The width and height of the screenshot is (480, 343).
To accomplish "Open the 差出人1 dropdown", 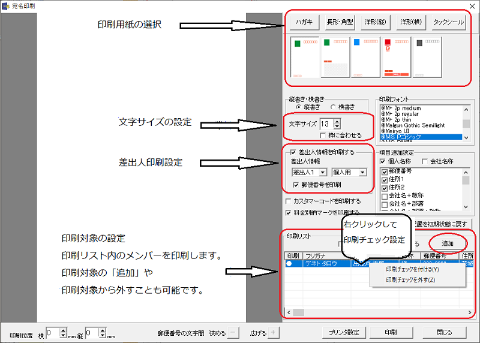I will click(323, 173).
